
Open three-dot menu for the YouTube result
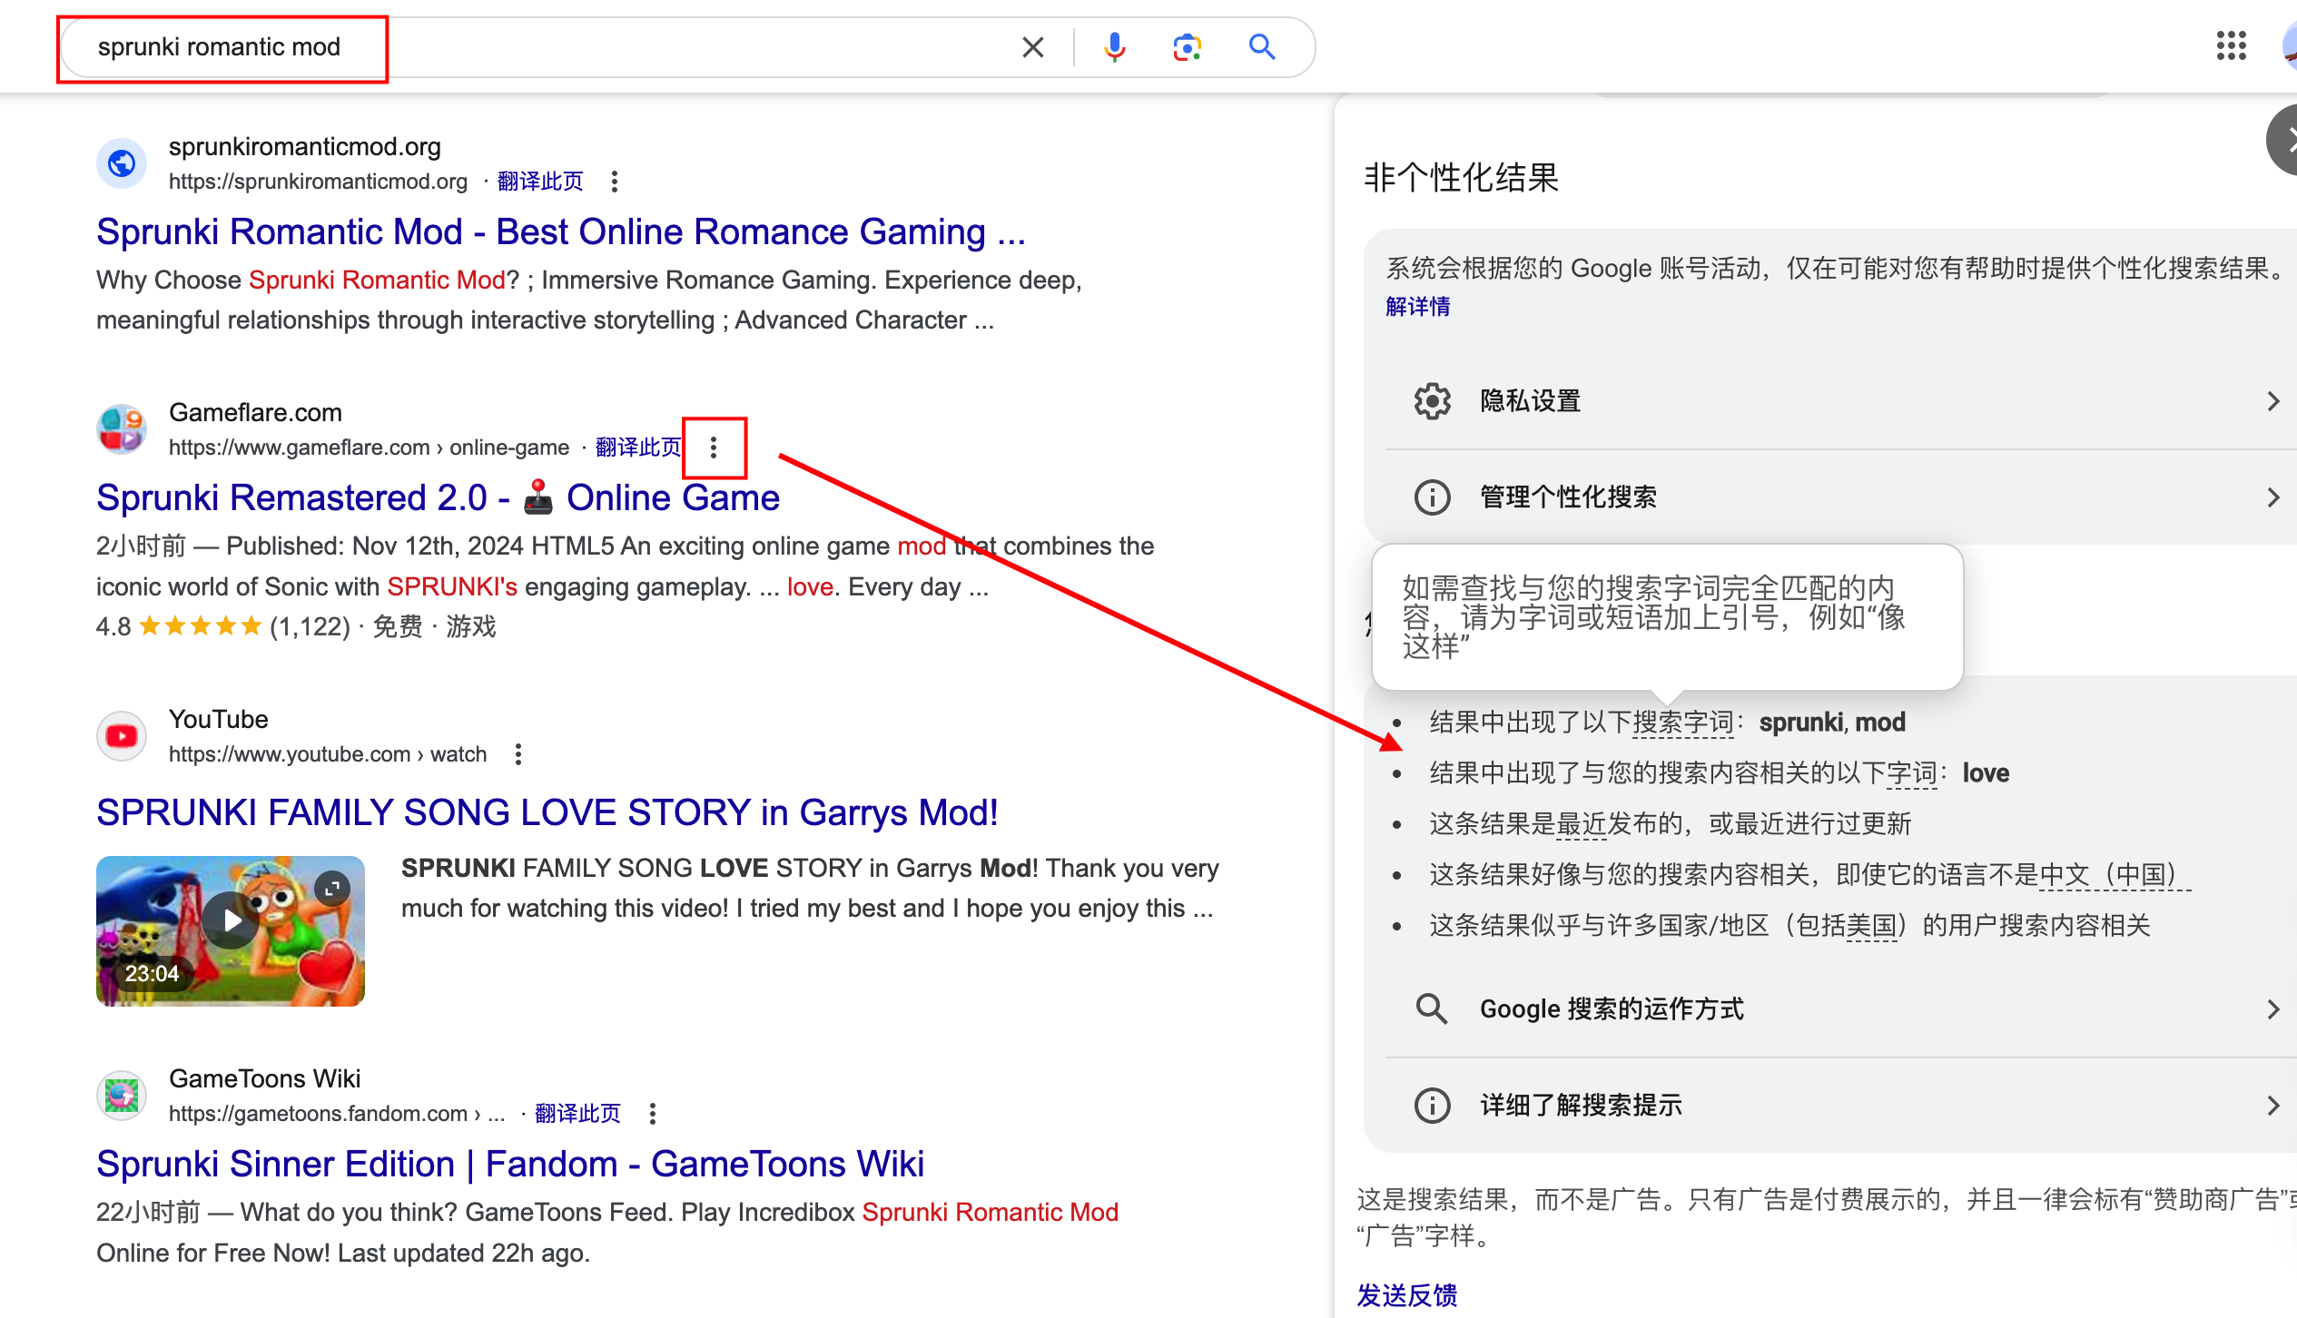pyautogui.click(x=518, y=754)
